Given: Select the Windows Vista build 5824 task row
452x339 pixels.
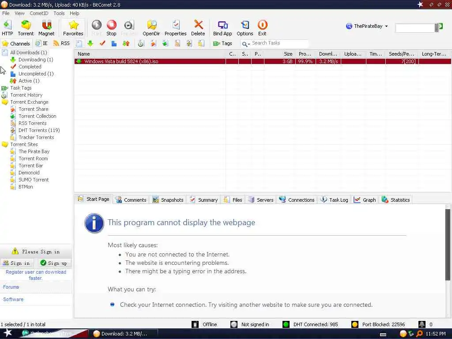Looking at the screenshot, I should point(263,61).
